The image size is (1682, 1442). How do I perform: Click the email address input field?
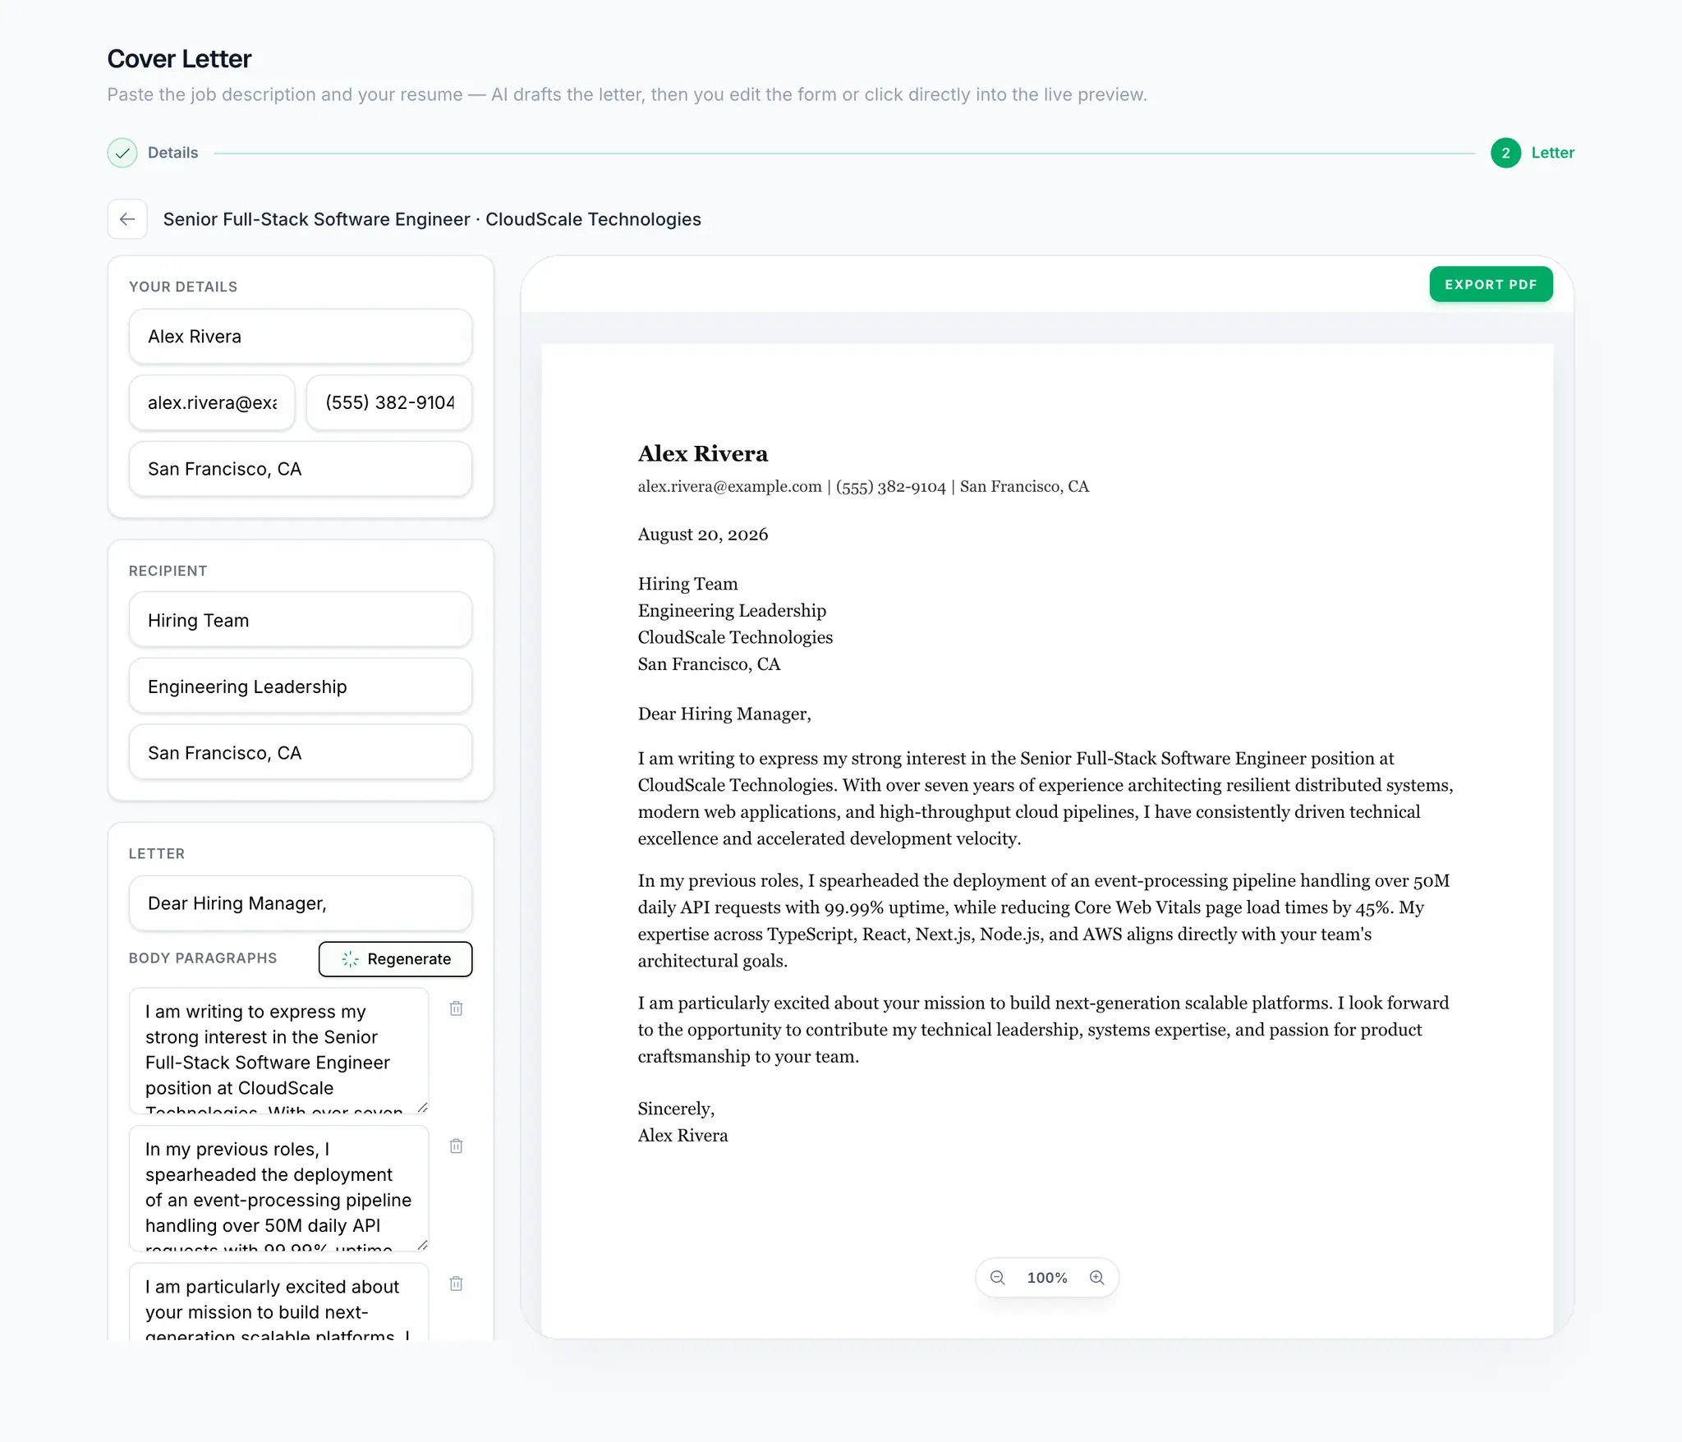pyautogui.click(x=212, y=402)
